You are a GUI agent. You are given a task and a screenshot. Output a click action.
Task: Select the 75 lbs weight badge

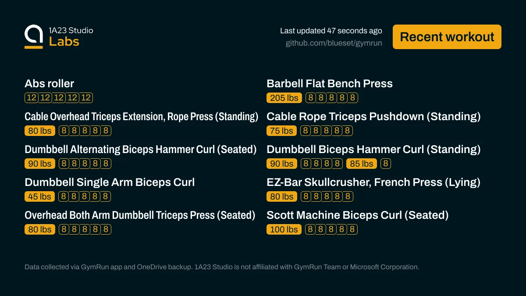coord(281,131)
